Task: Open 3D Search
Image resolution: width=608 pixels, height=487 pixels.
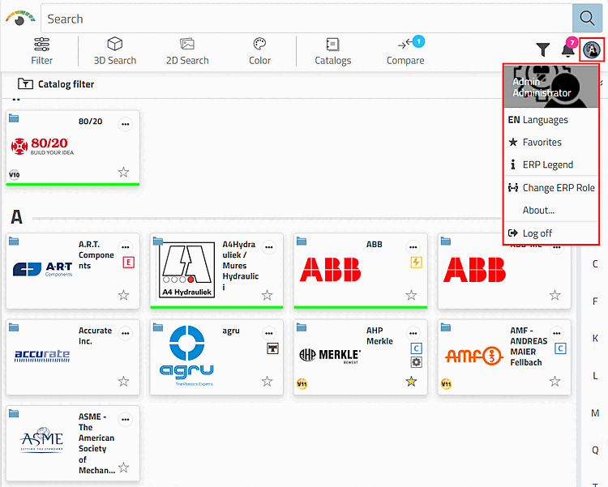Action: coord(115,51)
